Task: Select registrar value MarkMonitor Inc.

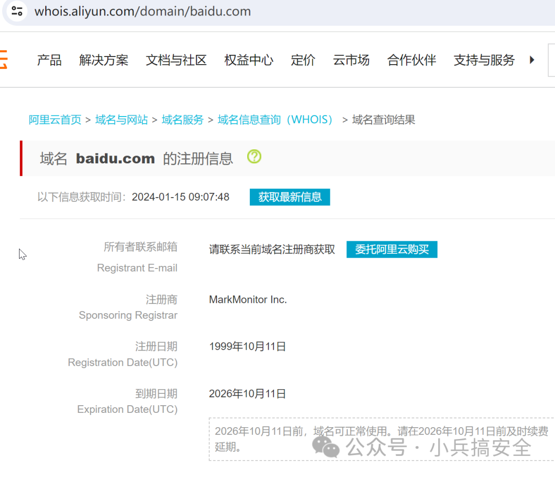Action: [x=248, y=299]
